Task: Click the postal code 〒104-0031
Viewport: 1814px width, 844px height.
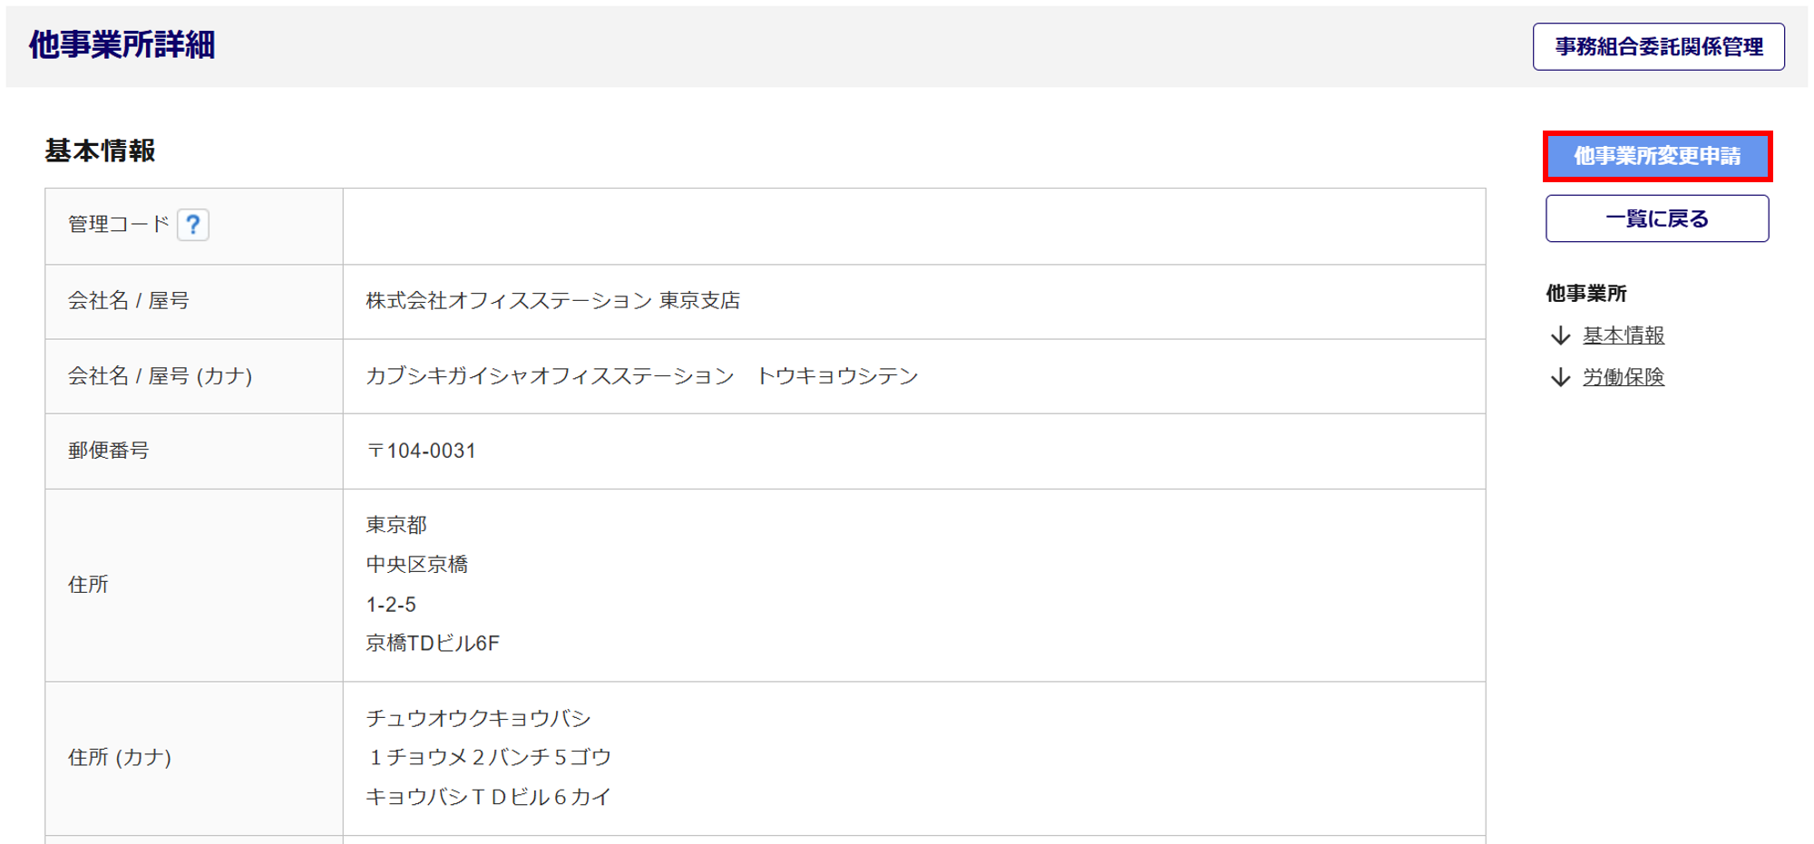Action: (x=421, y=451)
